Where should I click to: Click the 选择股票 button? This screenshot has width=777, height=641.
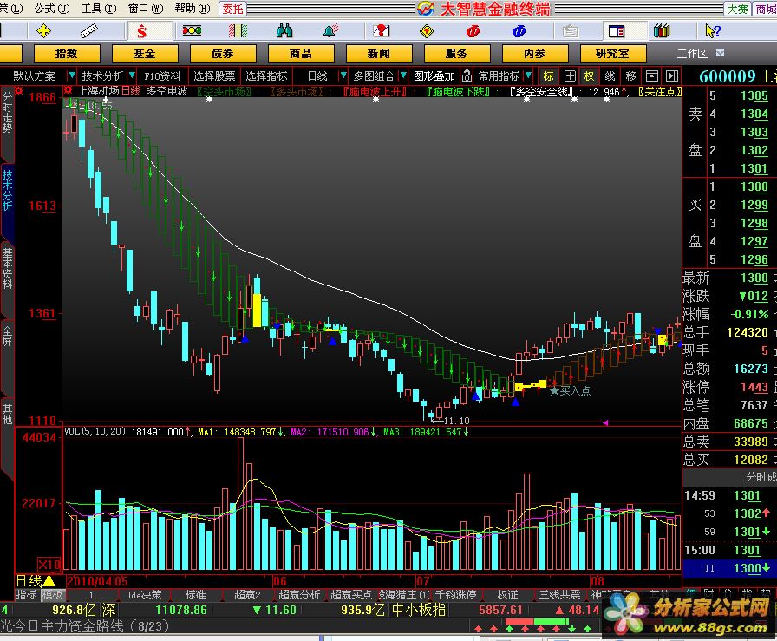coord(214,75)
